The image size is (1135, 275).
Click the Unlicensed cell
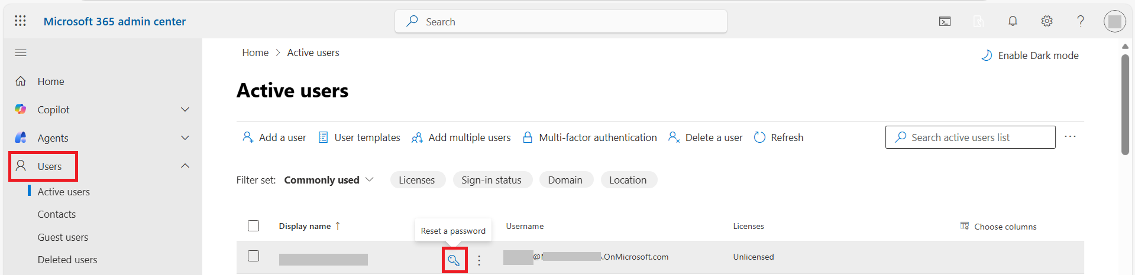[x=754, y=257]
